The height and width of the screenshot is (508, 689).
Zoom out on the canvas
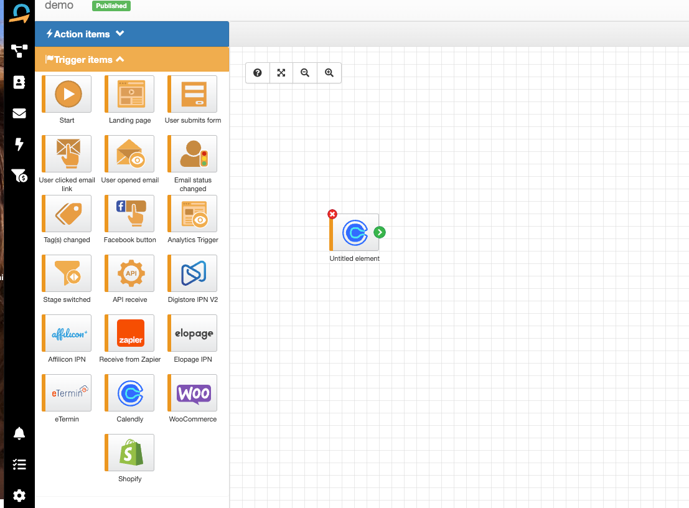305,73
